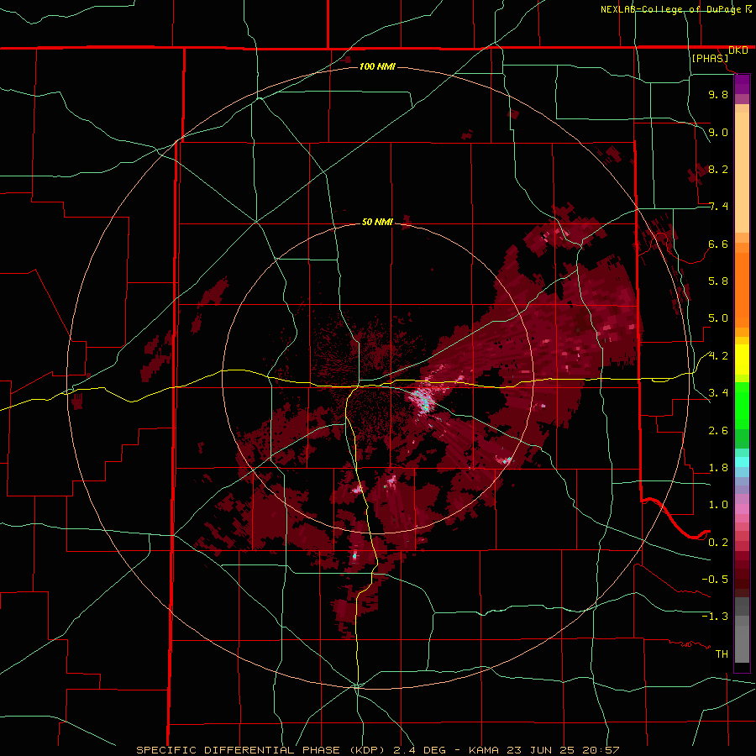Click the [PHAS] legend title
756x756 pixels.
coord(710,59)
